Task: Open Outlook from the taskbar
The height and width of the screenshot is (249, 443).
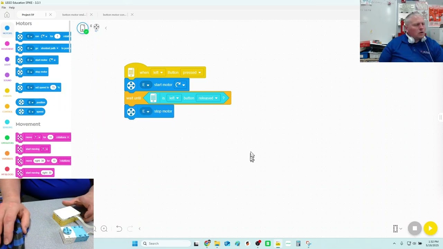Action: (x=227, y=243)
